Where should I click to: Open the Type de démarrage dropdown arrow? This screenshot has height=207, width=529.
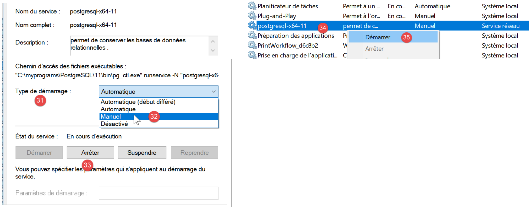(x=213, y=92)
